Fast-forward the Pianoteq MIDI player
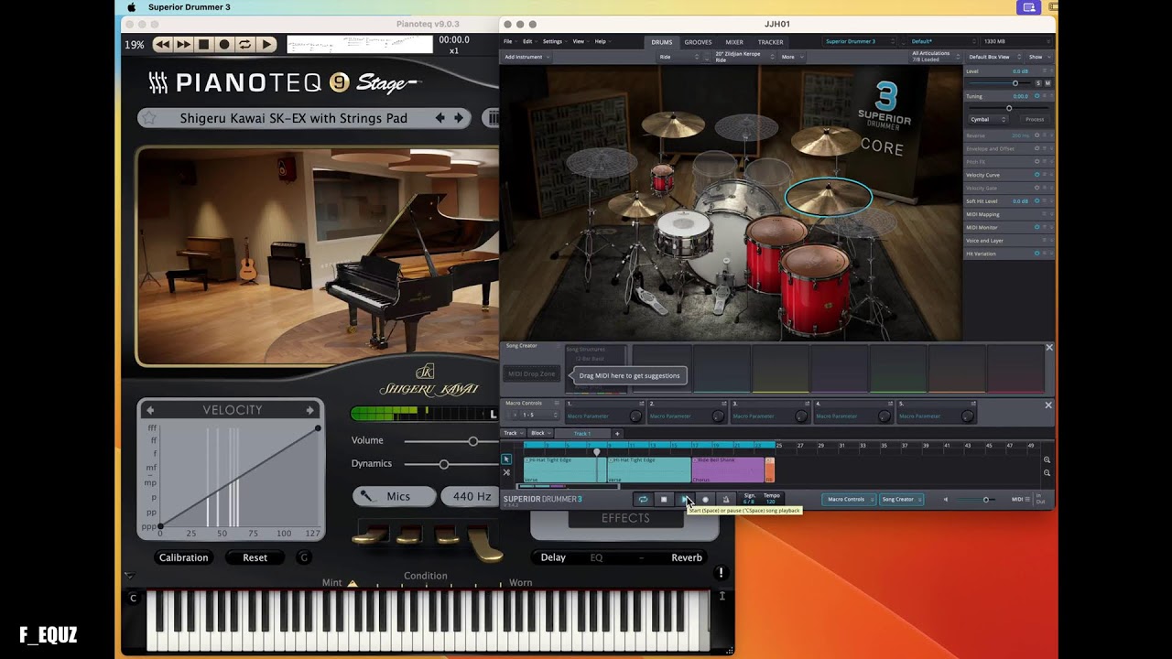 [x=183, y=44]
